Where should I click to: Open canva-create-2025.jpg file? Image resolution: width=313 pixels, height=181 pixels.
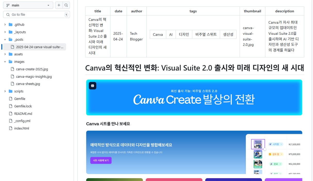point(32,69)
